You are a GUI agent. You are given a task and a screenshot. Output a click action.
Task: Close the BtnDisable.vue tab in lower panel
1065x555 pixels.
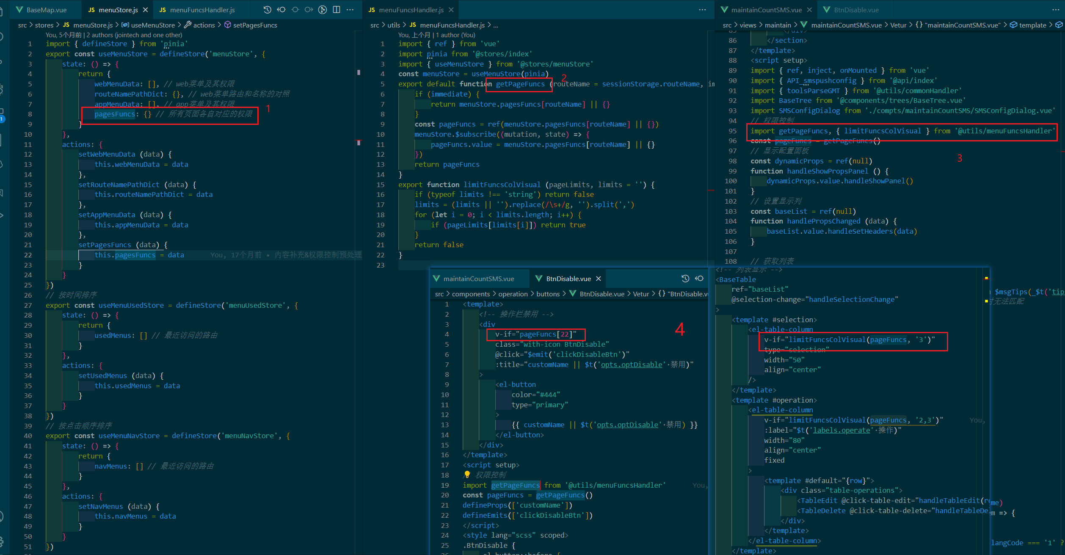599,279
